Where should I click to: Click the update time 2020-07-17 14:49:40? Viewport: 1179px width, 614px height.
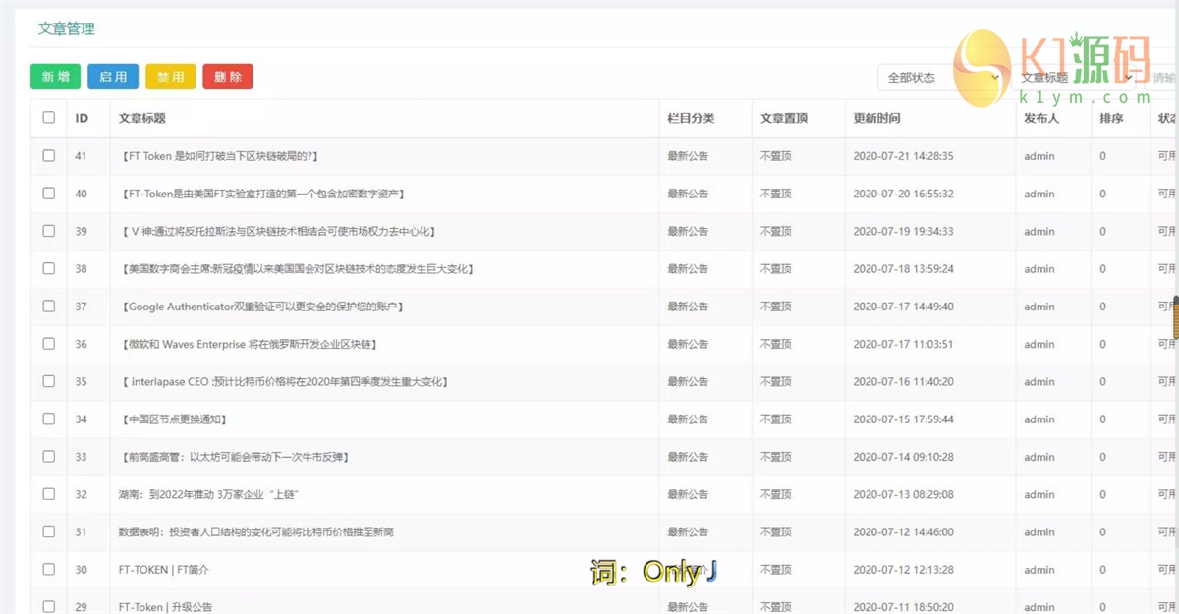coord(903,307)
